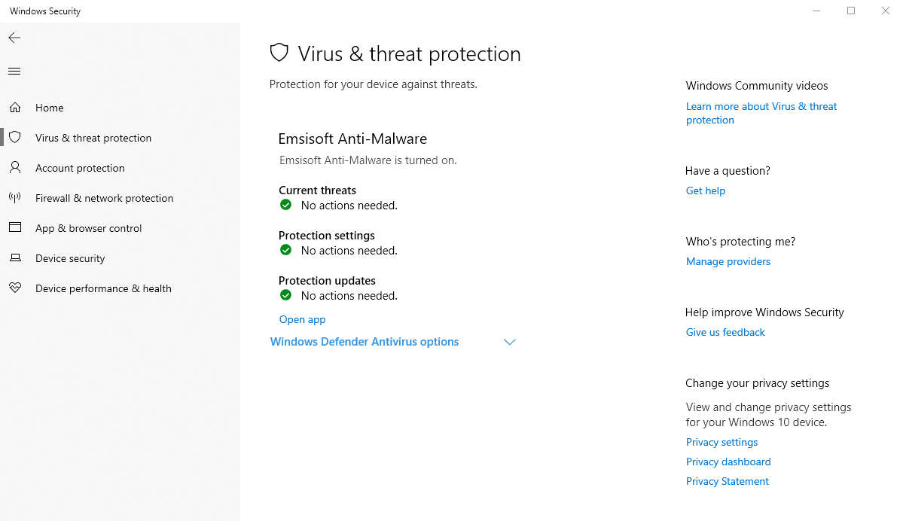
Task: Click the Home house icon
Action: pyautogui.click(x=14, y=108)
